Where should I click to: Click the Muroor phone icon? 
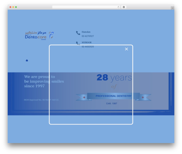click(x=78, y=43)
